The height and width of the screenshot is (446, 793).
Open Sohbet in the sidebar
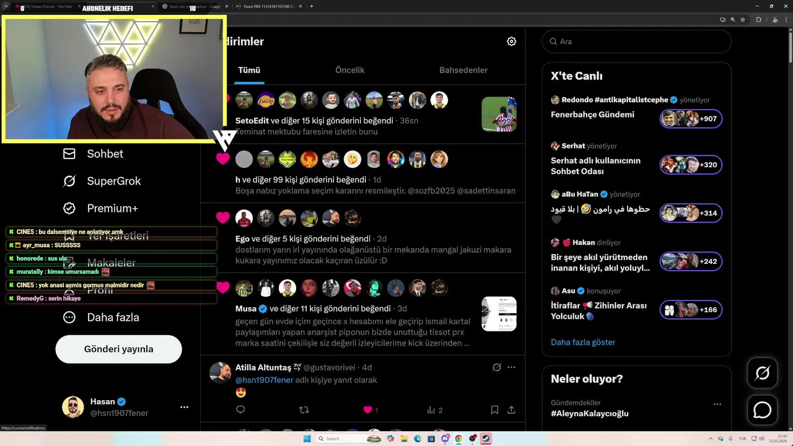coord(94,154)
